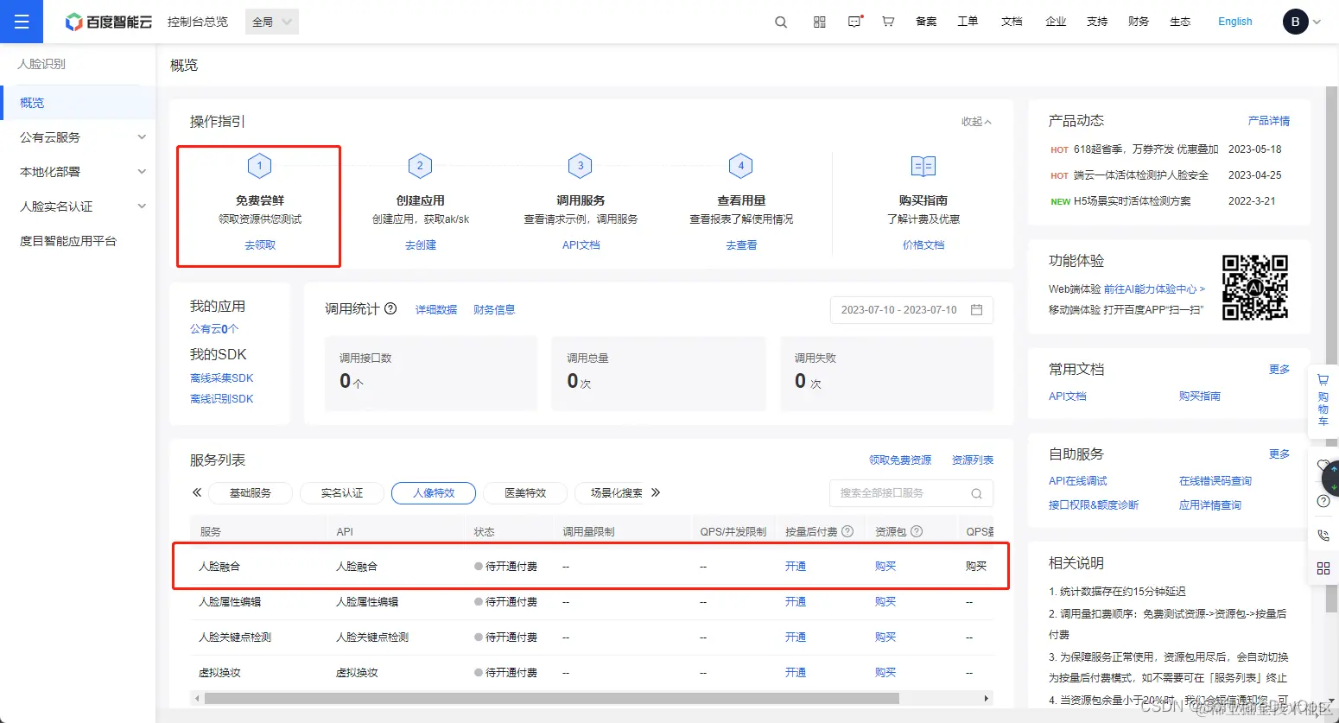Click the floating phone contact icon
Viewport: 1339px width, 723px height.
1323,536
